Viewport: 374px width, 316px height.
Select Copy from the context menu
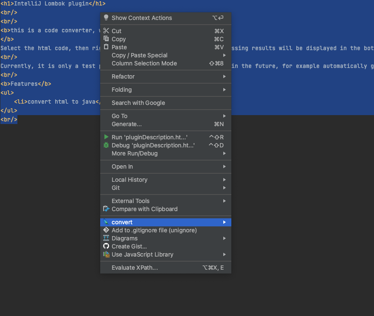pos(166,39)
